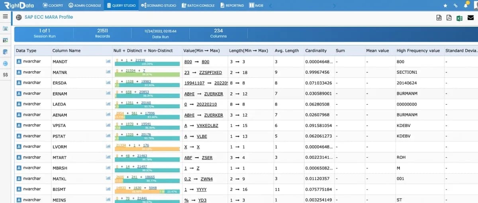This screenshot has width=478, height=203.
Task: Open favorites star icon in top bar
Action: [x=445, y=6]
